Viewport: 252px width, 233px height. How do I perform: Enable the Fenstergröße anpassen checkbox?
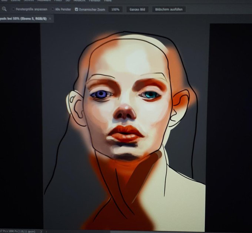tap(13, 9)
